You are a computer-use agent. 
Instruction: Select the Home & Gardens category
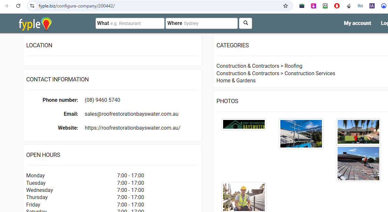(x=236, y=81)
